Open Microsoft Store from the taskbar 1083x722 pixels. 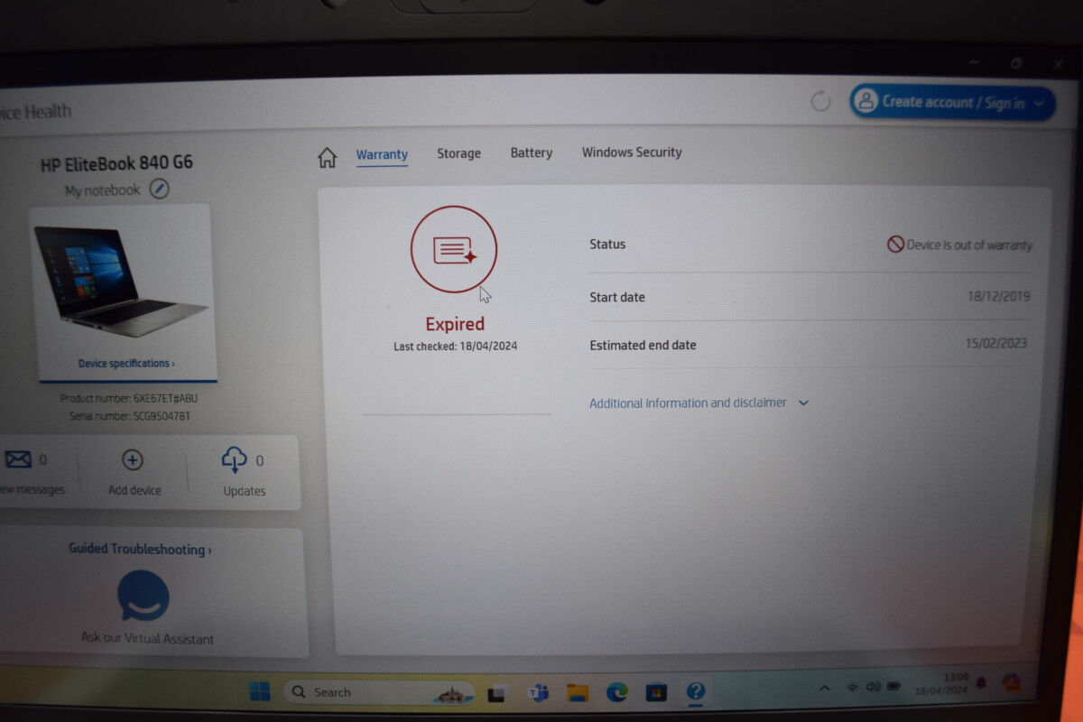656,693
